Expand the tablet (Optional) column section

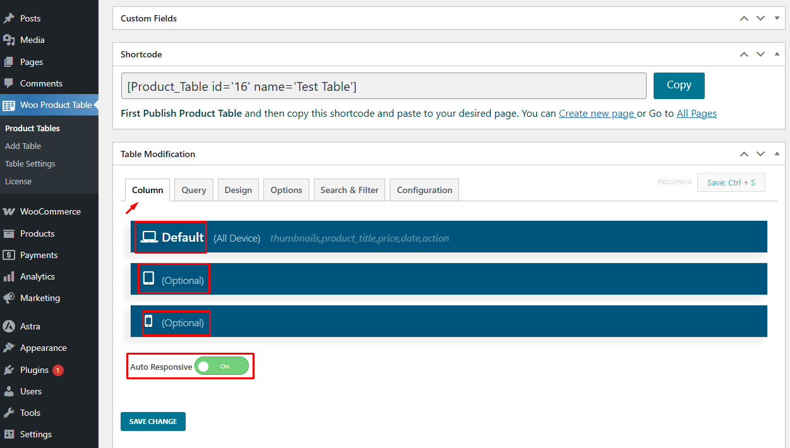(449, 279)
